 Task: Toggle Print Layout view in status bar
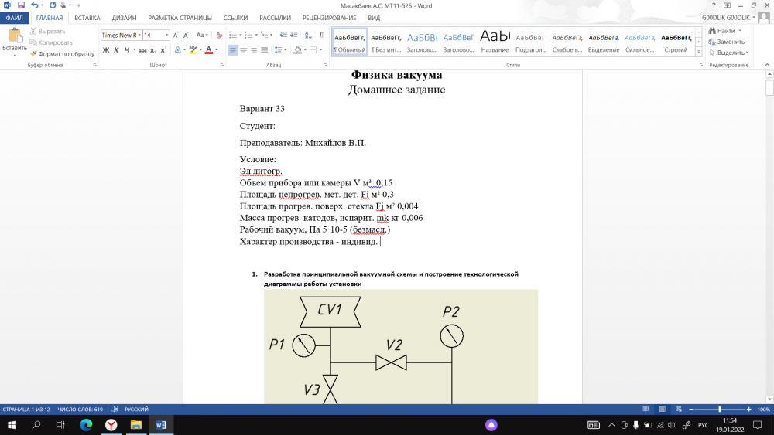[x=663, y=409]
